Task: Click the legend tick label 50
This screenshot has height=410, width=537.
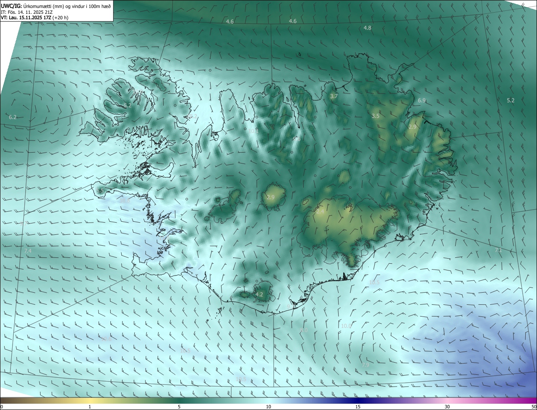Action: pos(533,407)
